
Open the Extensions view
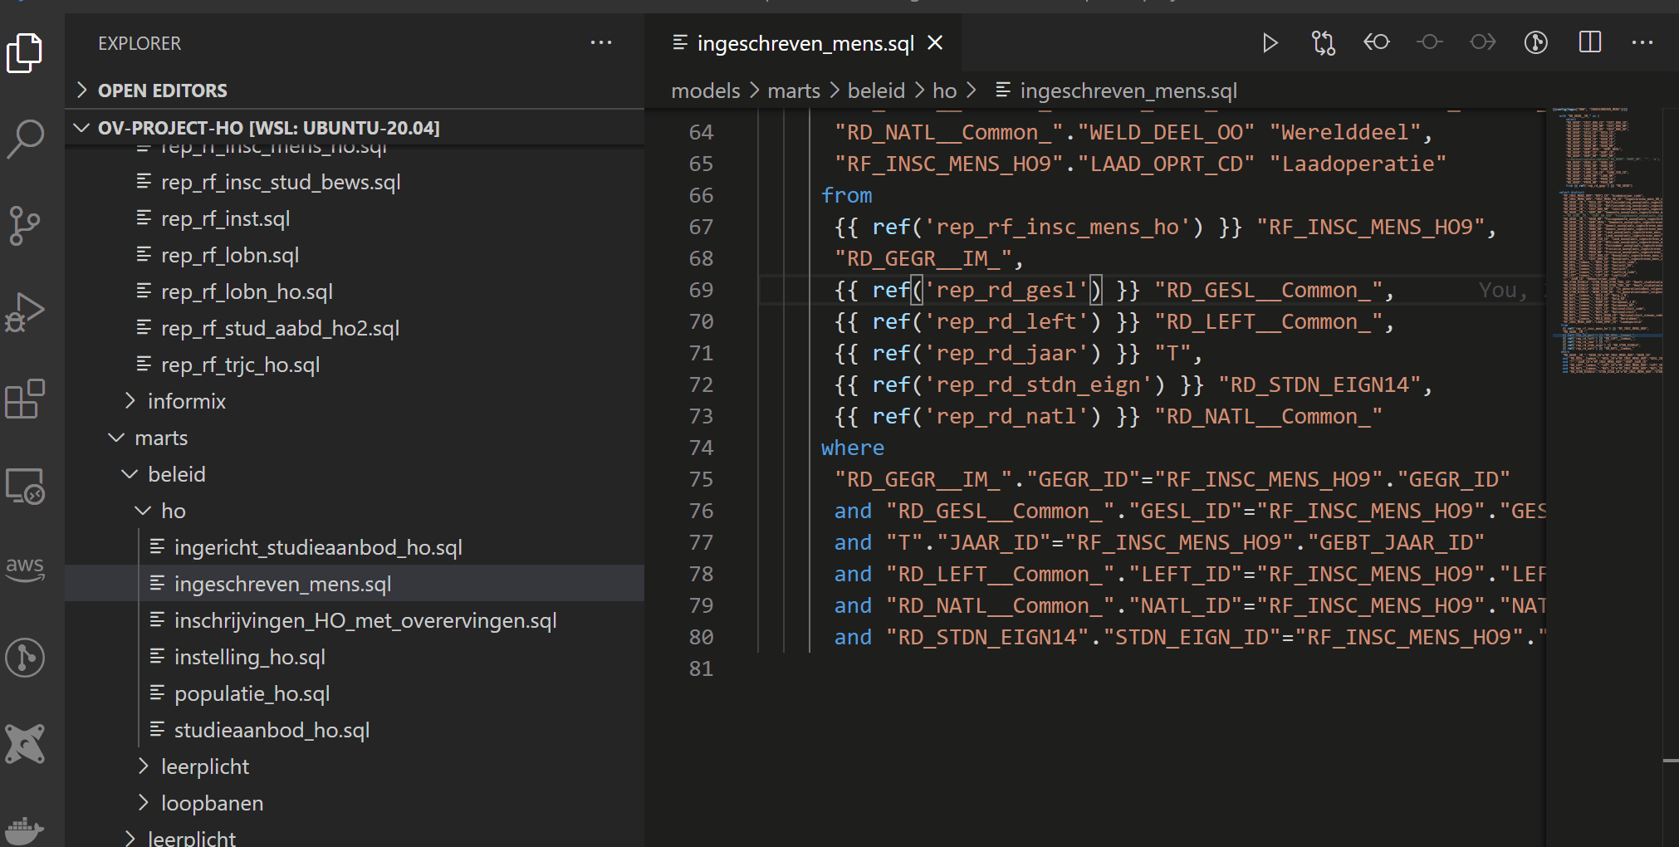point(25,399)
